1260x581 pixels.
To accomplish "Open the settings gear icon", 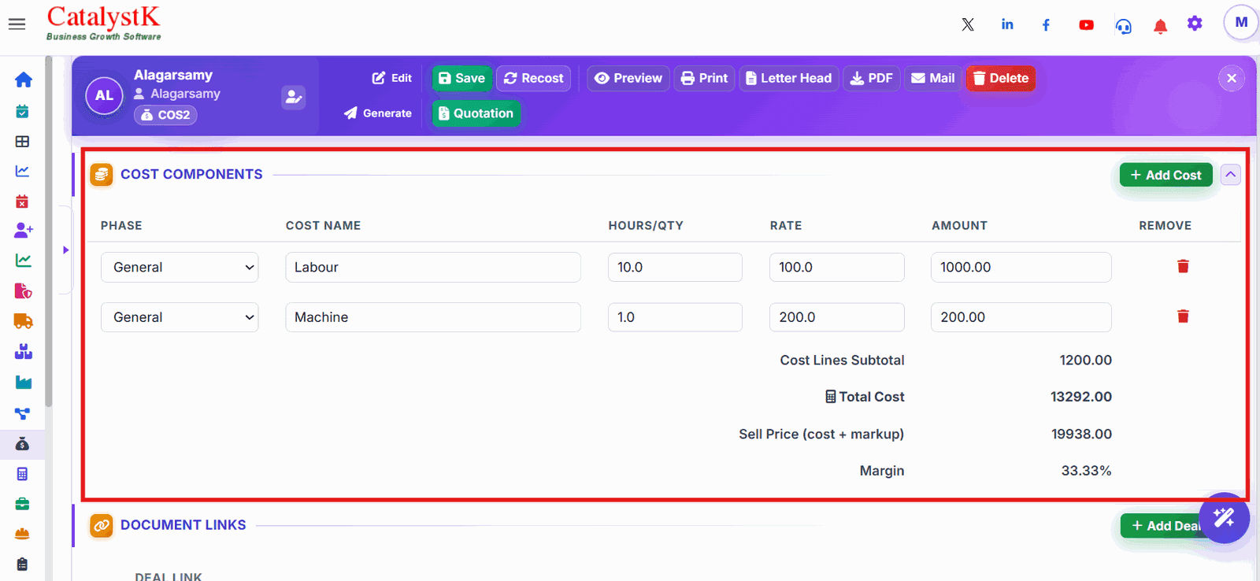I will (x=1195, y=24).
